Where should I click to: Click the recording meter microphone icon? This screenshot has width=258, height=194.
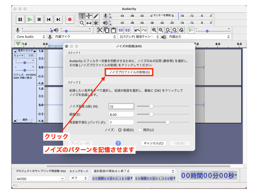click(x=106, y=16)
